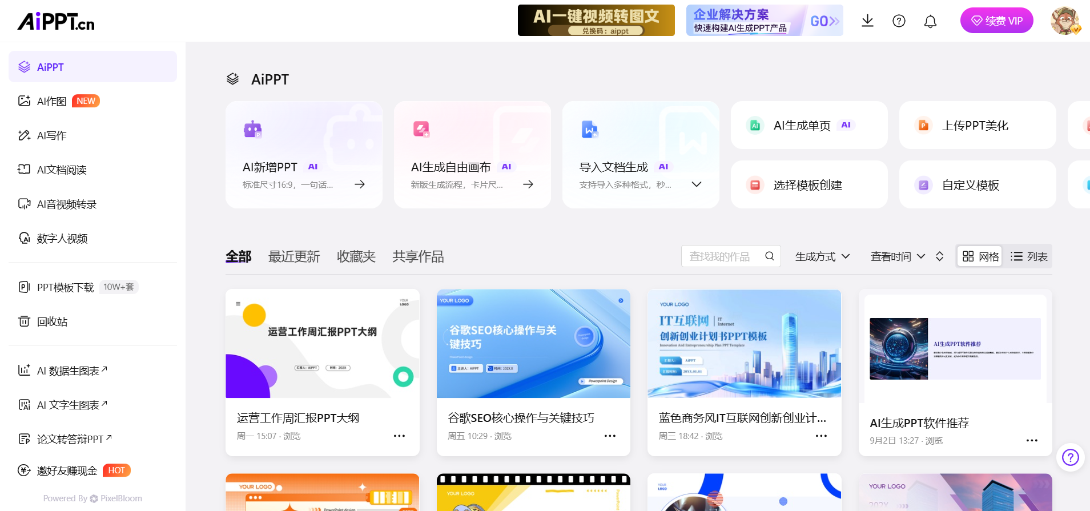This screenshot has width=1090, height=511.
Task: Click the AI生成单页 button
Action: point(809,125)
